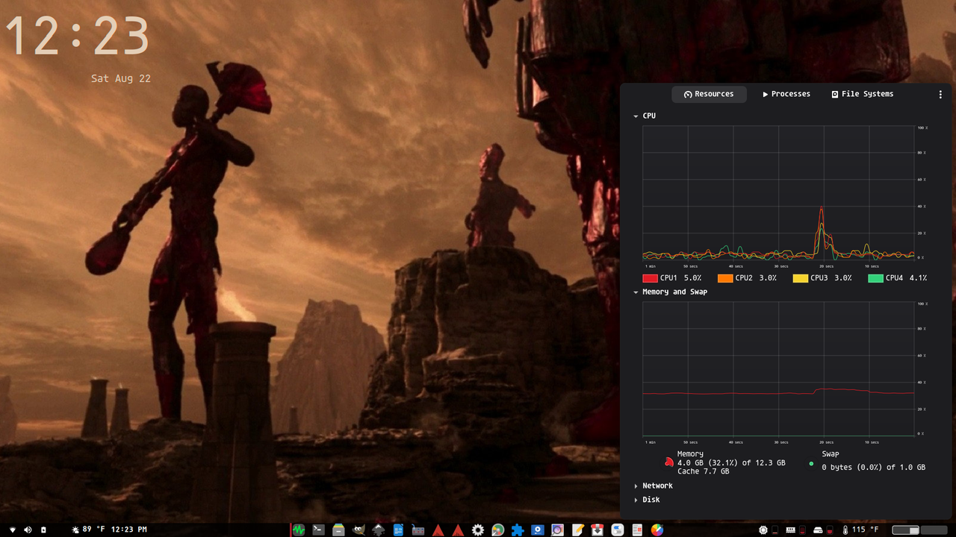The image size is (956, 537).
Task: Click the CPU1 5.0% label
Action: pyautogui.click(x=680, y=278)
